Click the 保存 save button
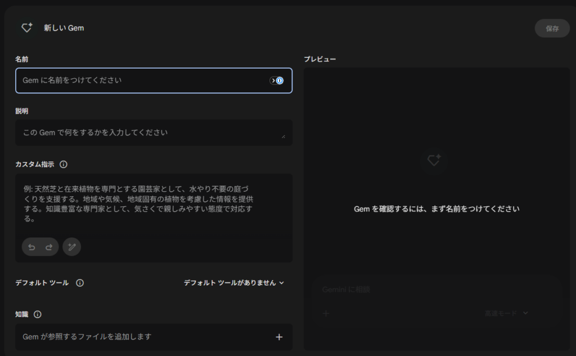 (x=552, y=28)
